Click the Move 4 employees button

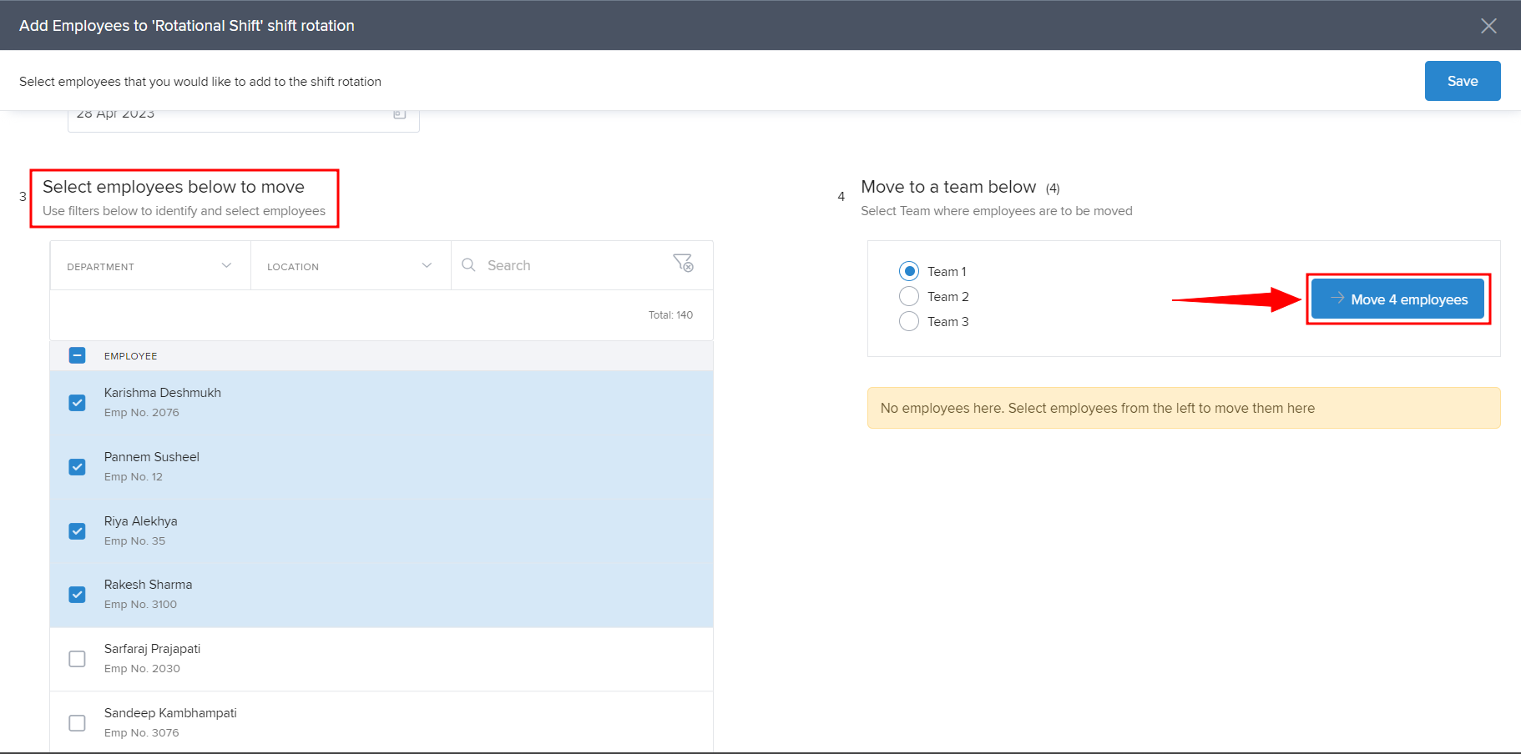pyautogui.click(x=1397, y=299)
